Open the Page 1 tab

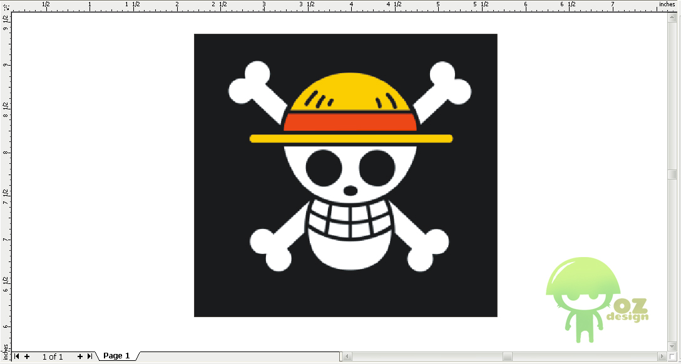pyautogui.click(x=117, y=356)
